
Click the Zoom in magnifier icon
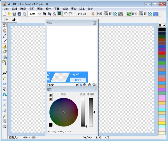coord(45,14)
